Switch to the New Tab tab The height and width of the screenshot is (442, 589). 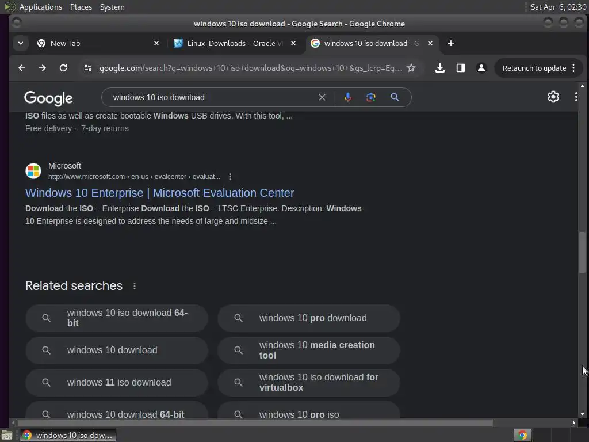tap(98, 43)
